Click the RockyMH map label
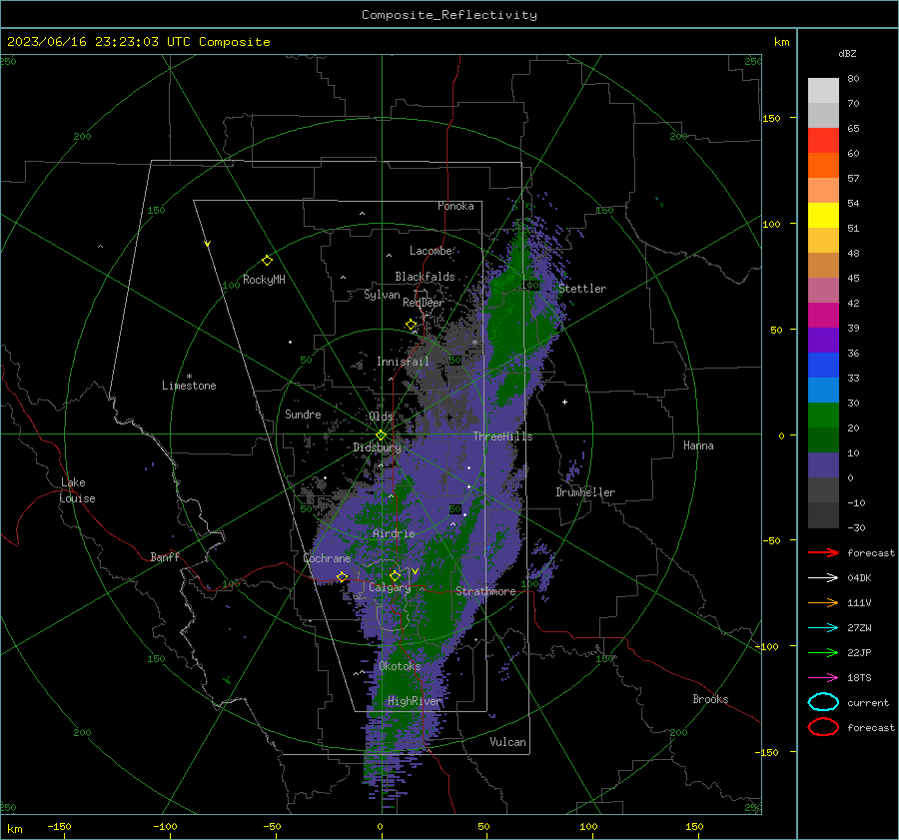 coord(264,280)
